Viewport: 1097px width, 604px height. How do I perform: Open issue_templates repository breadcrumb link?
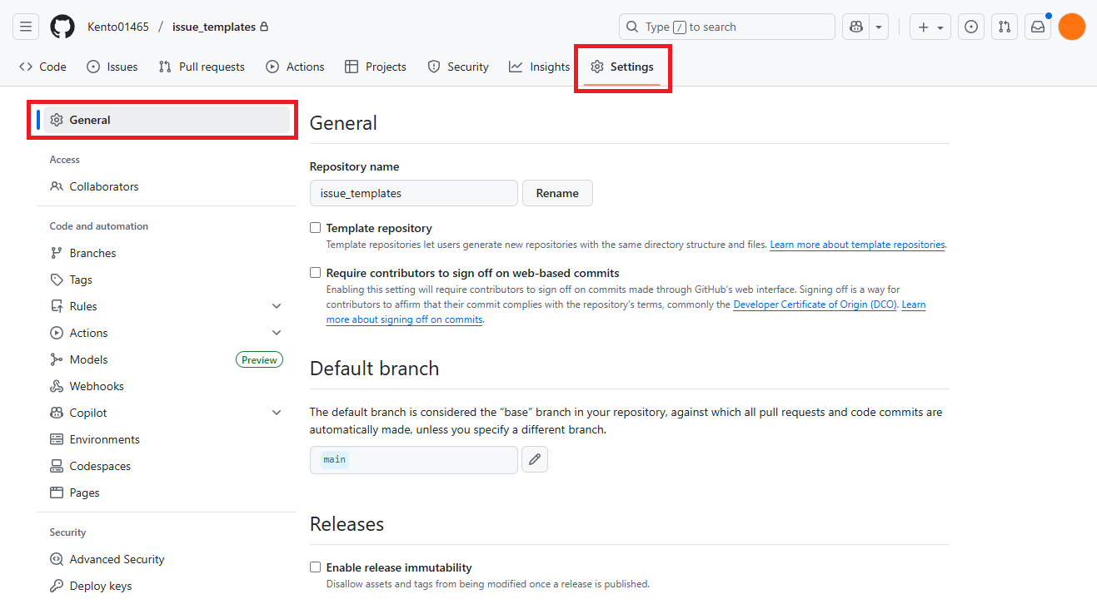[x=214, y=27]
